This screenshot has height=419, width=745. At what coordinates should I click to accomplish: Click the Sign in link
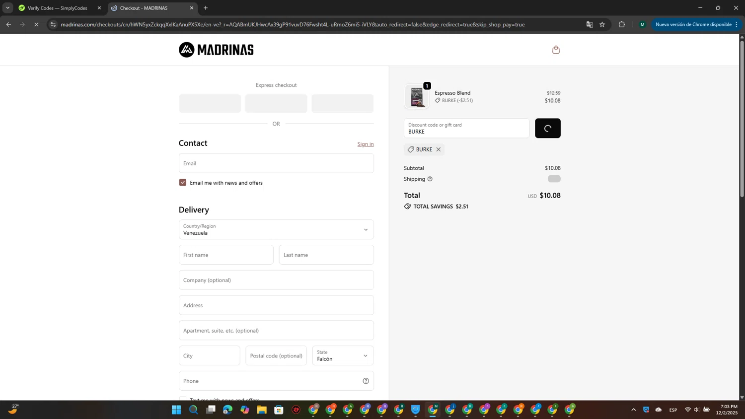pos(366,144)
